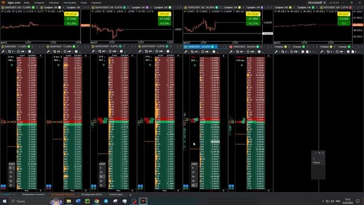The height and width of the screenshot is (205, 364).
Task: Click info icon in left KAITOUSDT order book
Action: coord(121,51)
